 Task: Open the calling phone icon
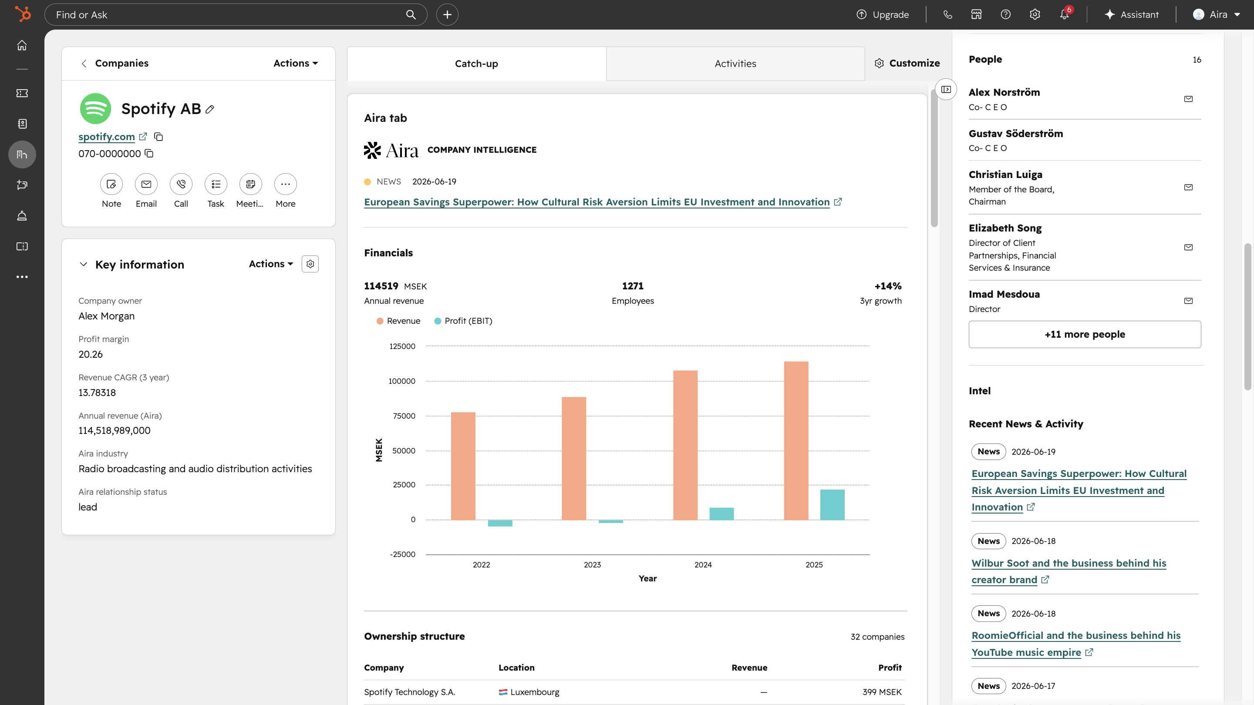947,15
